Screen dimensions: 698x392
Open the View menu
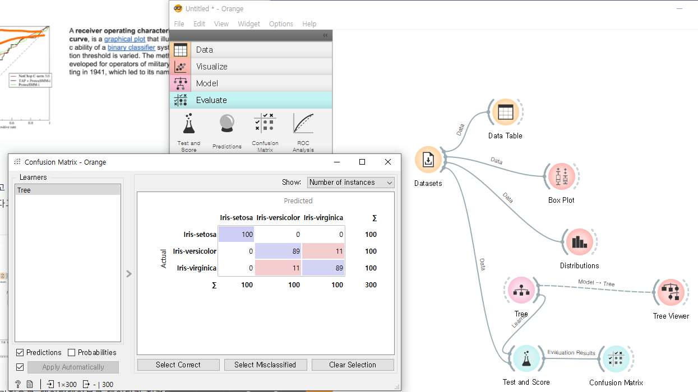[x=221, y=24]
